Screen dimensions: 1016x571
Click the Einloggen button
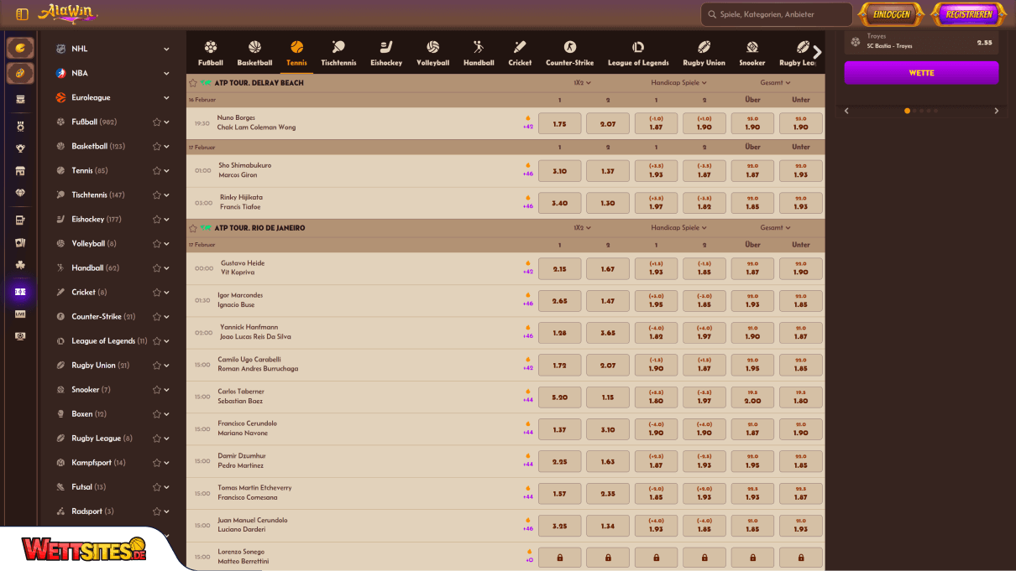point(891,14)
